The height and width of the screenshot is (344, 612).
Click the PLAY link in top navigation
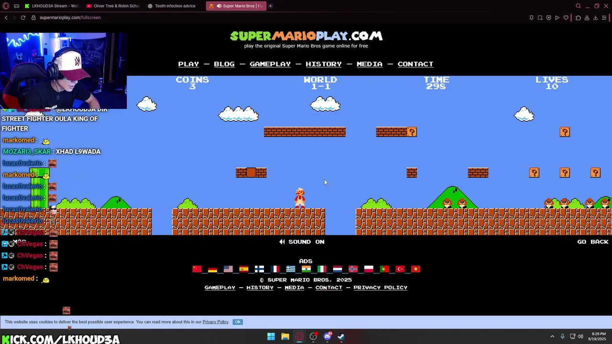tap(188, 64)
